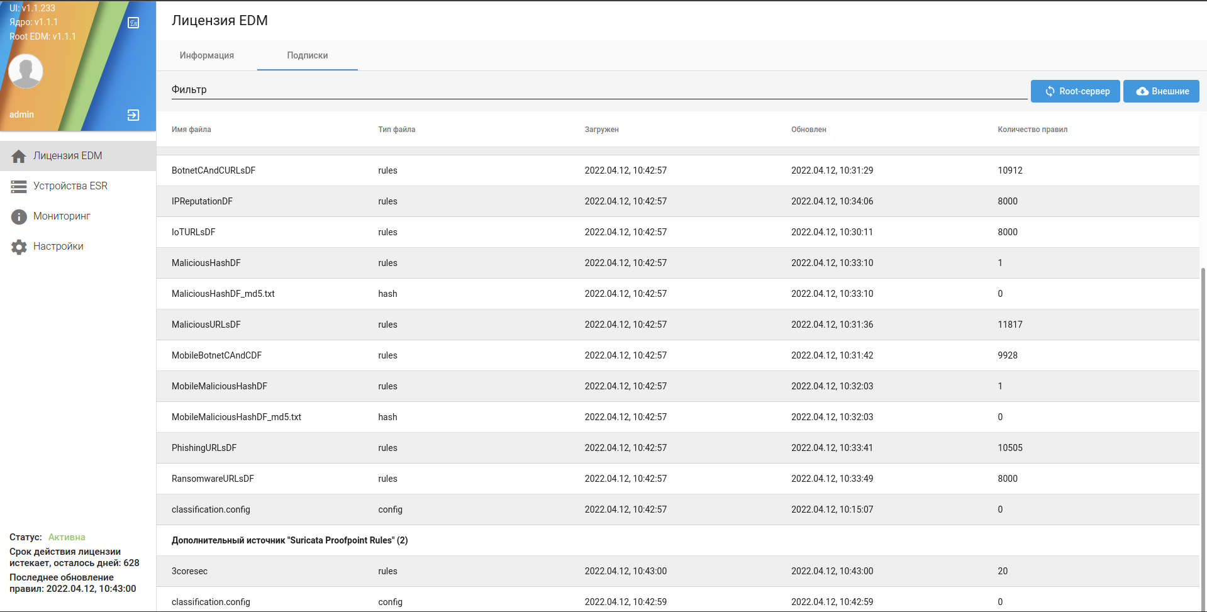Click the user avatar picture

(26, 71)
